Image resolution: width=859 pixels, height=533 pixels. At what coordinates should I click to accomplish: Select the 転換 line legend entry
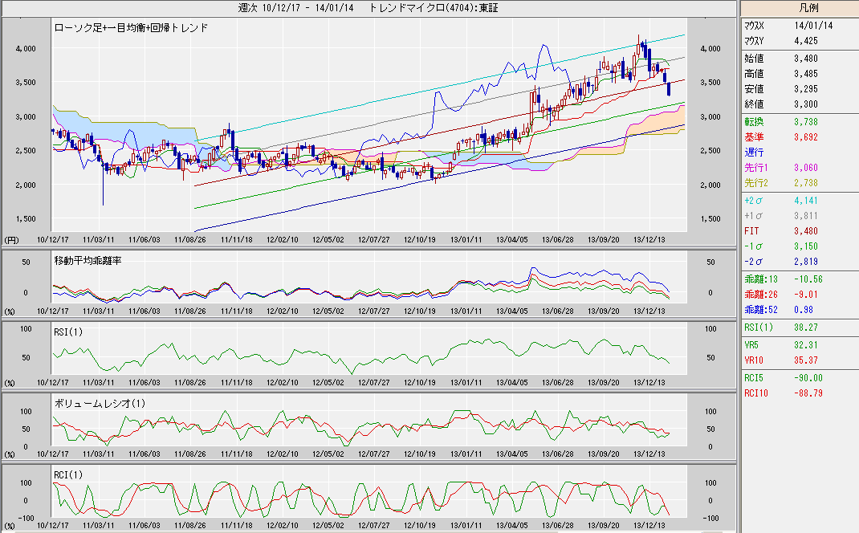click(753, 121)
